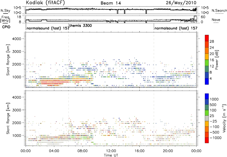Viewport: 227px width, 157px height.
Task: Click the 'Kodiak (fitACF)' title text
Action: pyautogui.click(x=45, y=3)
